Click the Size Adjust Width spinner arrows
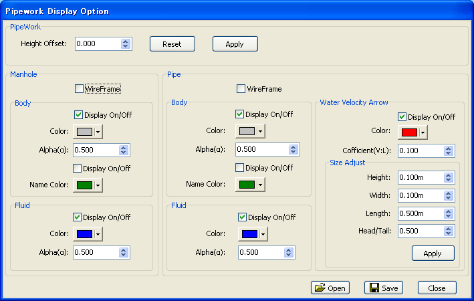This screenshot has height=301, width=474. click(x=449, y=196)
